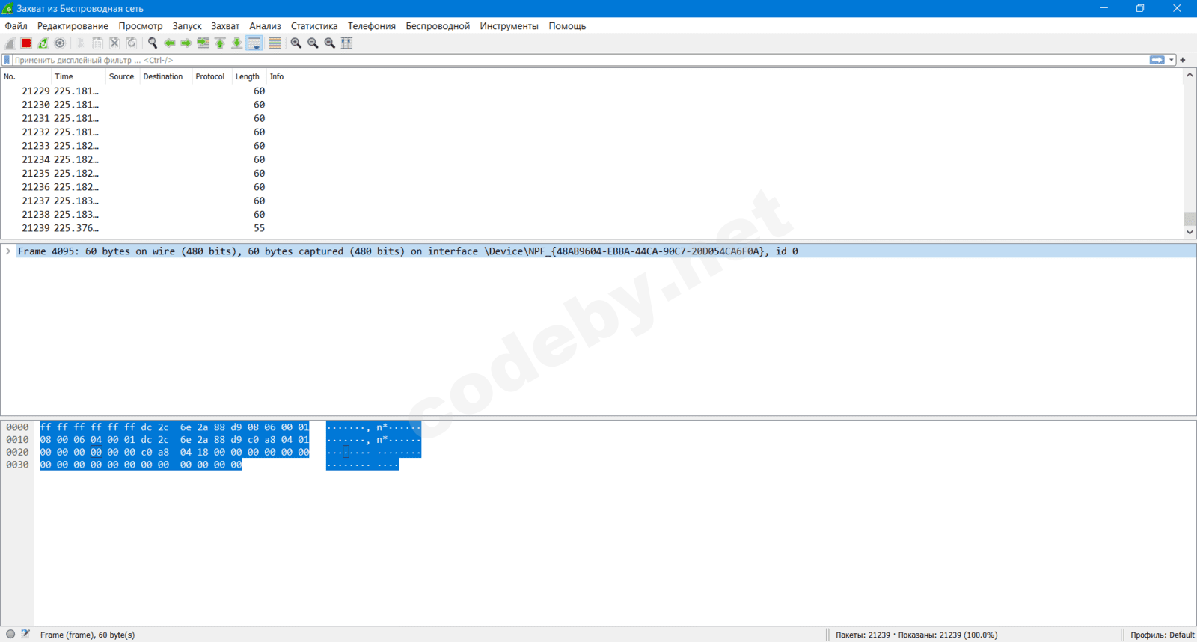The width and height of the screenshot is (1197, 642).
Task: Open expert information via status bar circle
Action: pyautogui.click(x=10, y=634)
